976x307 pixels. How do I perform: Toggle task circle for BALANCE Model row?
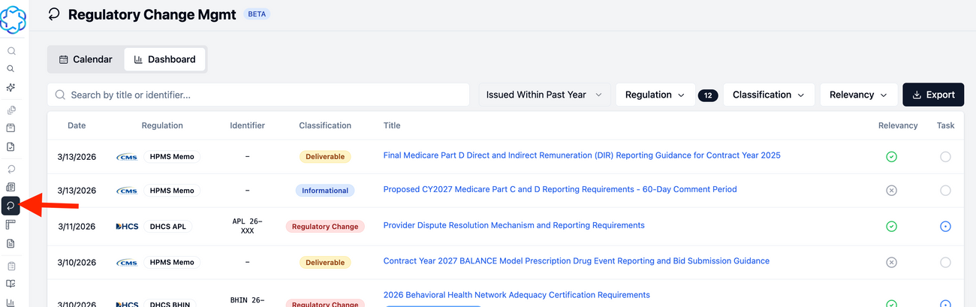[945, 263]
